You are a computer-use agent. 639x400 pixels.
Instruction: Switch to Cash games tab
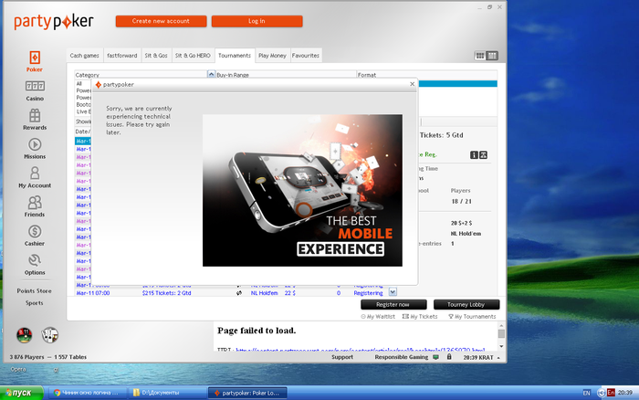84,56
